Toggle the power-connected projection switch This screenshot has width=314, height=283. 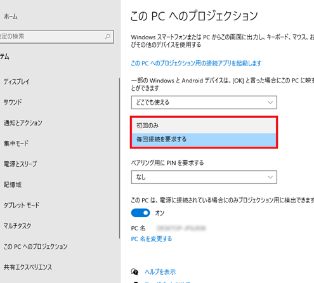coord(140,213)
